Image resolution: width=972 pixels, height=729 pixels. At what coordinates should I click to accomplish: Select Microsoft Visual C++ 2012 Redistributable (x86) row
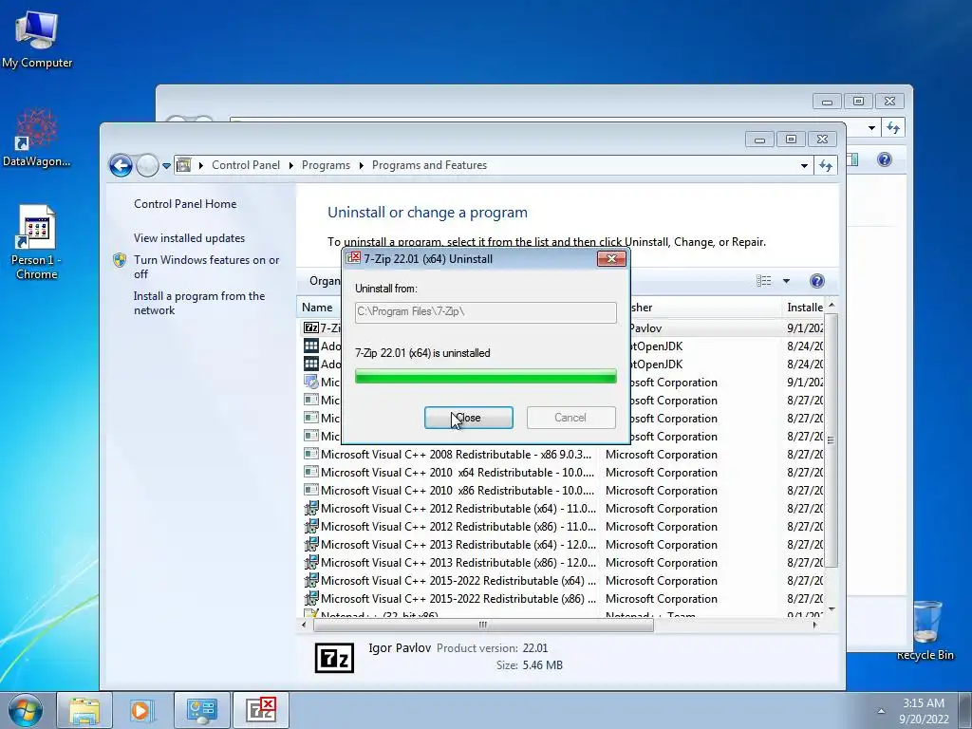563,526
